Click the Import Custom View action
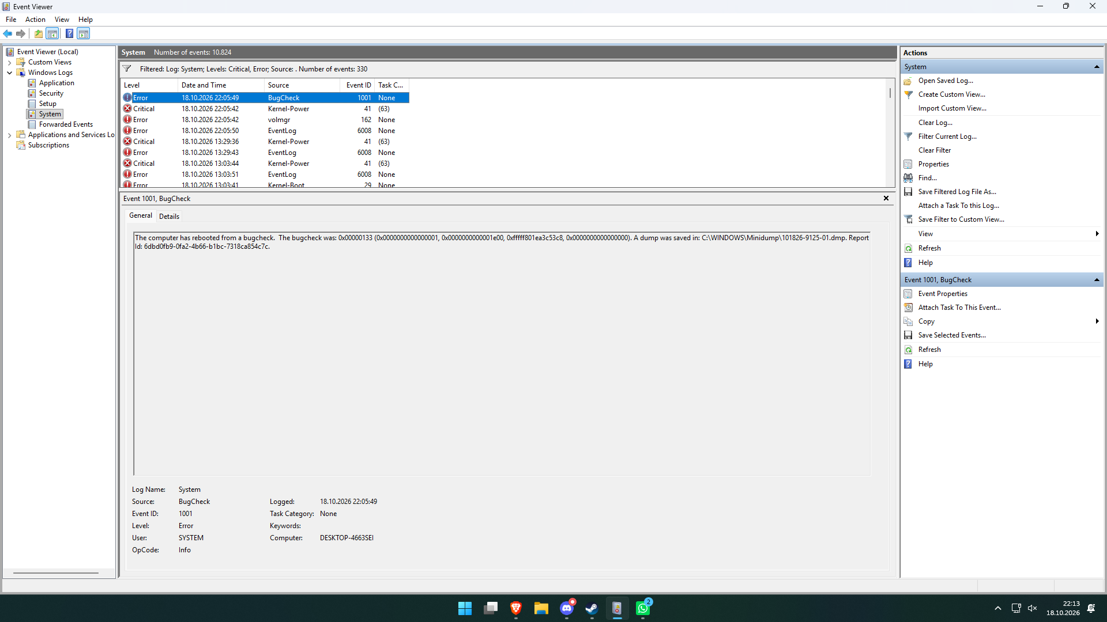Screen dimensions: 1107x622 click(x=952, y=108)
